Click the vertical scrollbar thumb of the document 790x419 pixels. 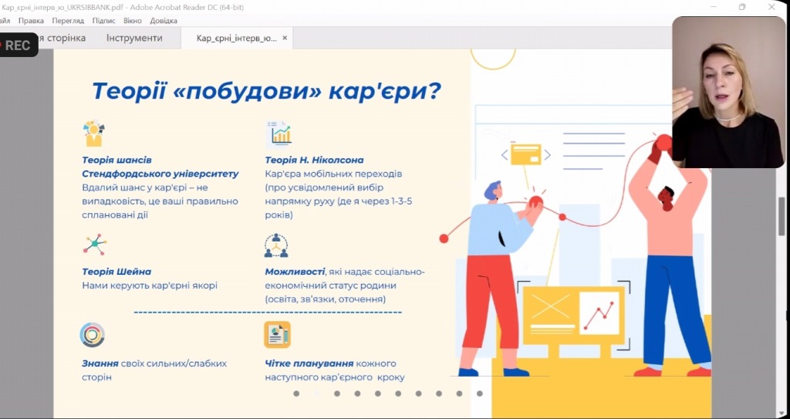[782, 216]
